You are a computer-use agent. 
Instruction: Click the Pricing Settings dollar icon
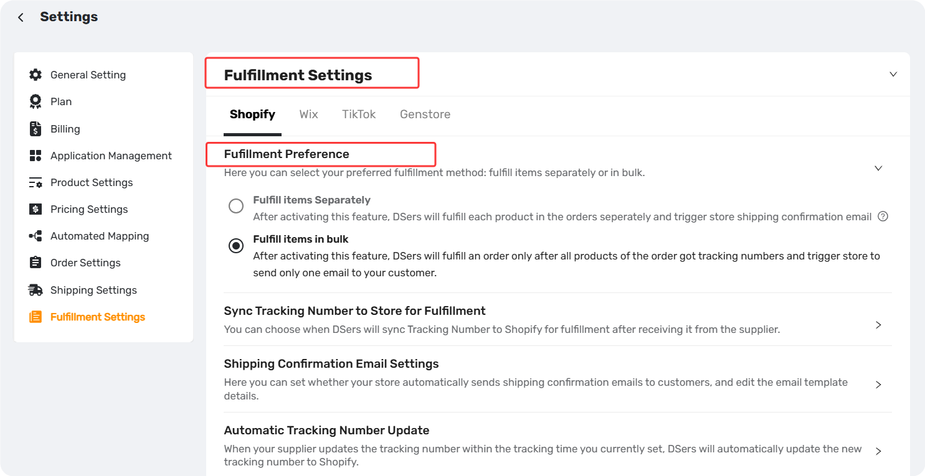point(36,209)
